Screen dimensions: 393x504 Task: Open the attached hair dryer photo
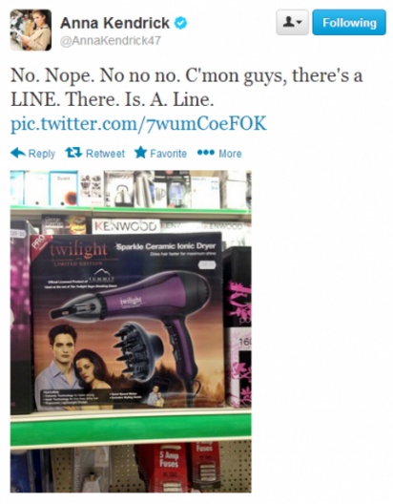click(131, 331)
